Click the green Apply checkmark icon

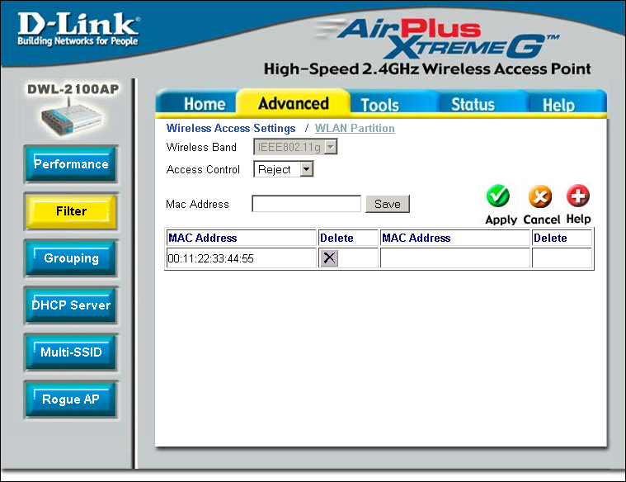pos(498,196)
